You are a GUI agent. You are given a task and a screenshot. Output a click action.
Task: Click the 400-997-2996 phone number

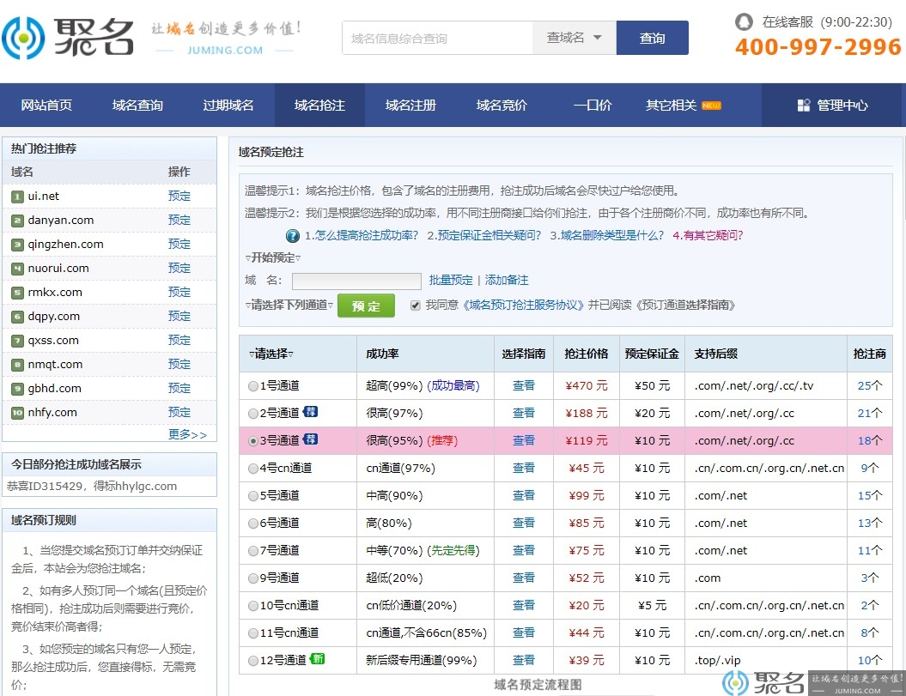point(818,47)
